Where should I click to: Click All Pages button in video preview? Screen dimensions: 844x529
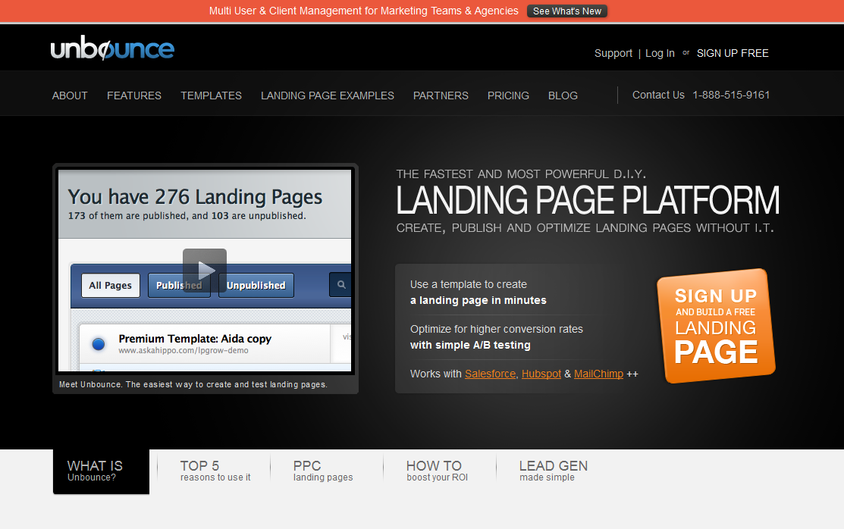tap(111, 285)
